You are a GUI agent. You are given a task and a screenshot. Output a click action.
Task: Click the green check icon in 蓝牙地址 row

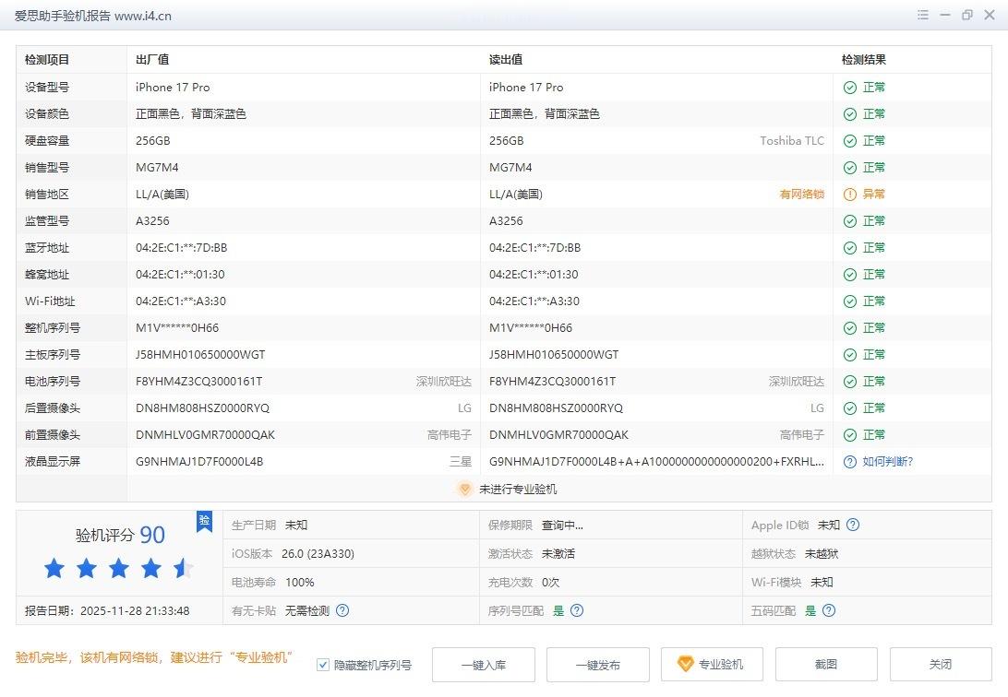click(850, 248)
